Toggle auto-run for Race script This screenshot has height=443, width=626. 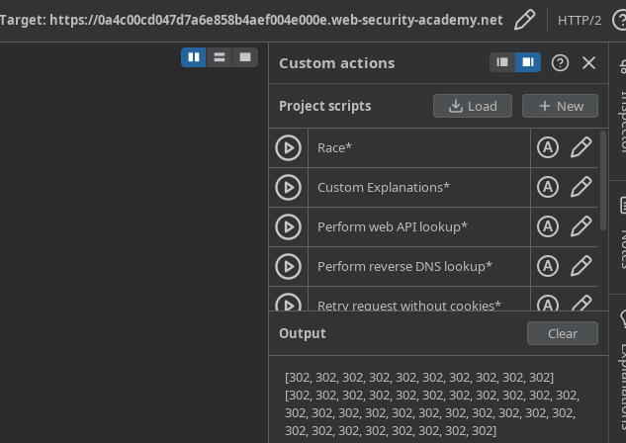pos(547,148)
